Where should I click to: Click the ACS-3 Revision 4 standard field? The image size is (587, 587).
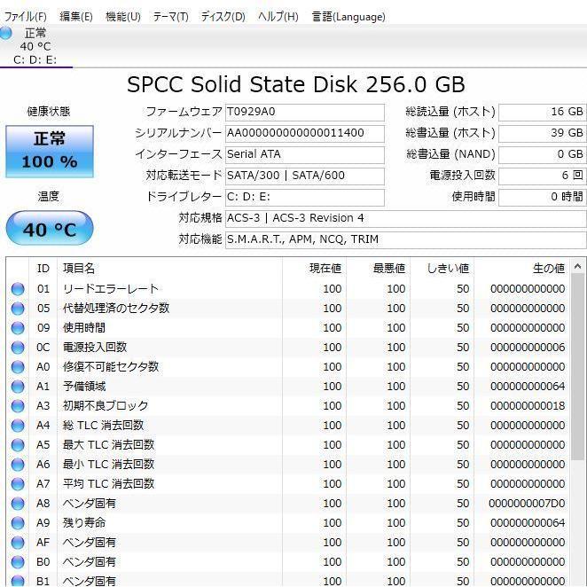point(406,218)
